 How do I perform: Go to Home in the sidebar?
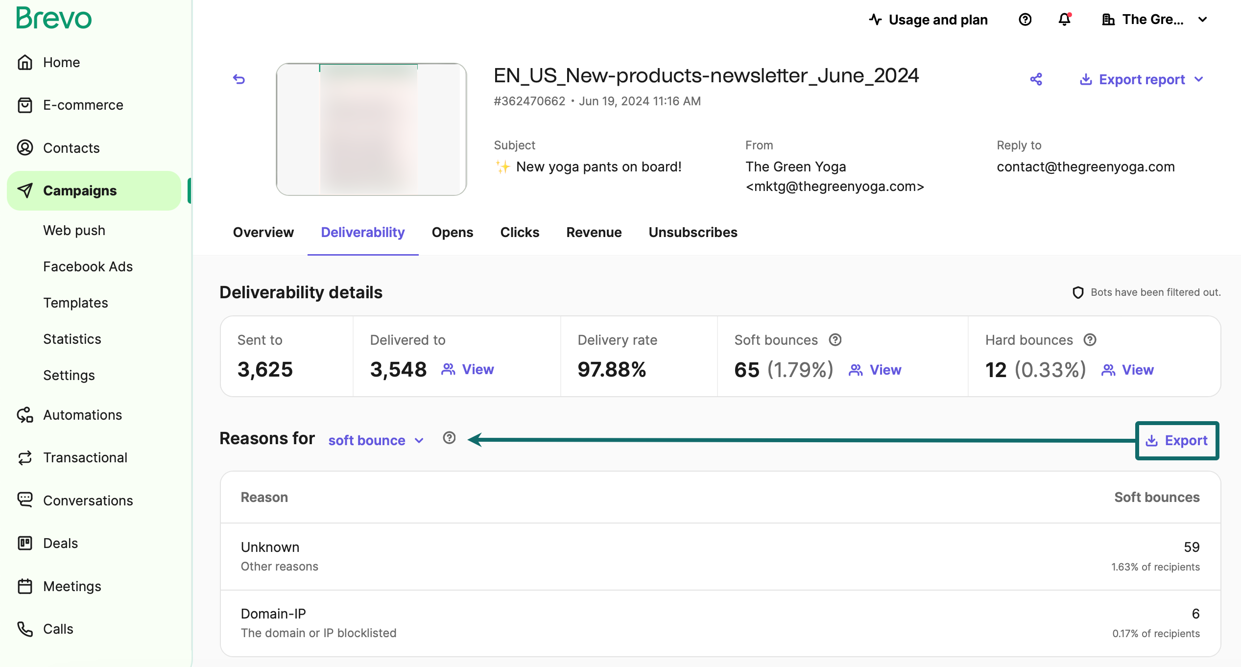tap(61, 62)
